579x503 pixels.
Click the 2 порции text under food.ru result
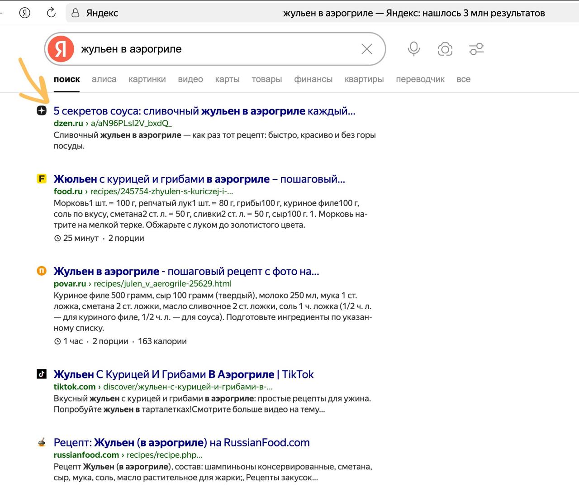coord(126,238)
